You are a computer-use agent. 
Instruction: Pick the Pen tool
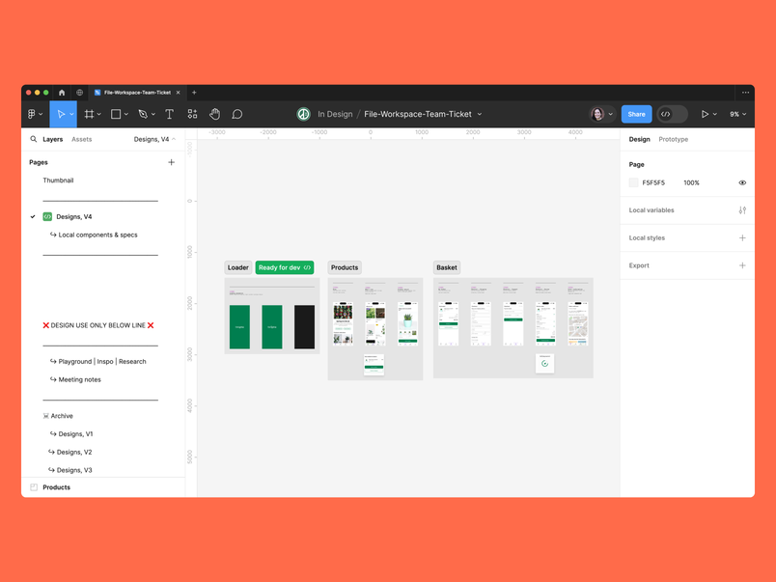tap(142, 114)
